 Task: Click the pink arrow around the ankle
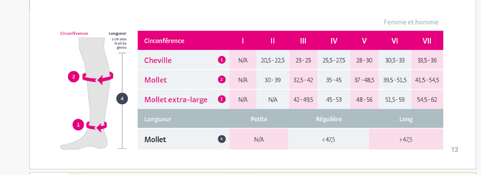tap(96, 126)
